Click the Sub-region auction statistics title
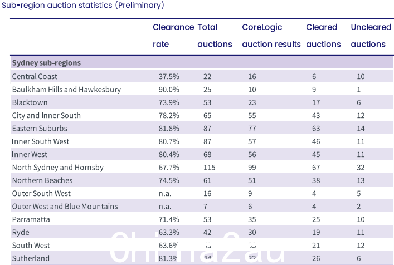The width and height of the screenshot is (394, 265). click(83, 5)
